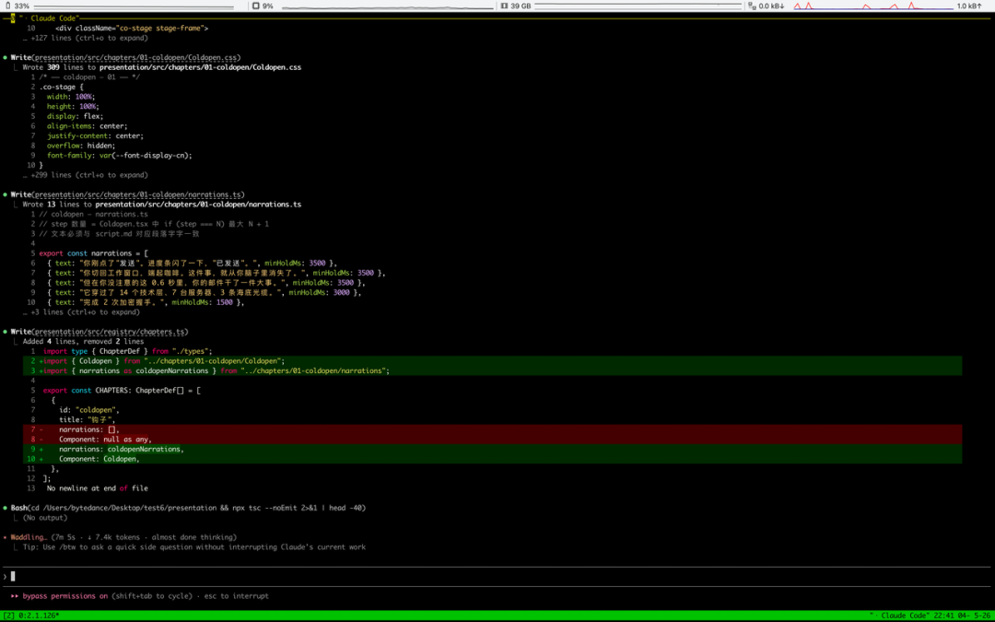
Task: Click the green bullet before Write narrations.ts
Action: pyautogui.click(x=6, y=194)
